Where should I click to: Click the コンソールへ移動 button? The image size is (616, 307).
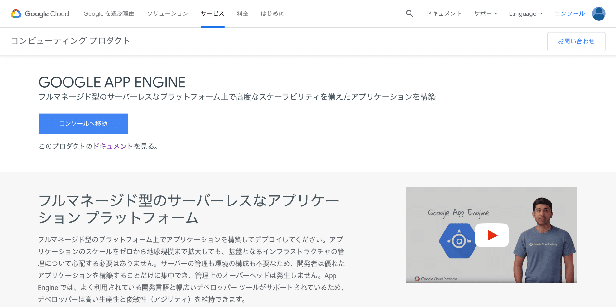pos(83,124)
